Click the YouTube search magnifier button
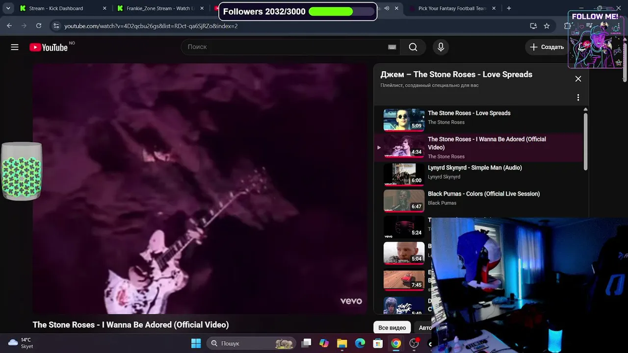628x353 pixels. pyautogui.click(x=413, y=47)
